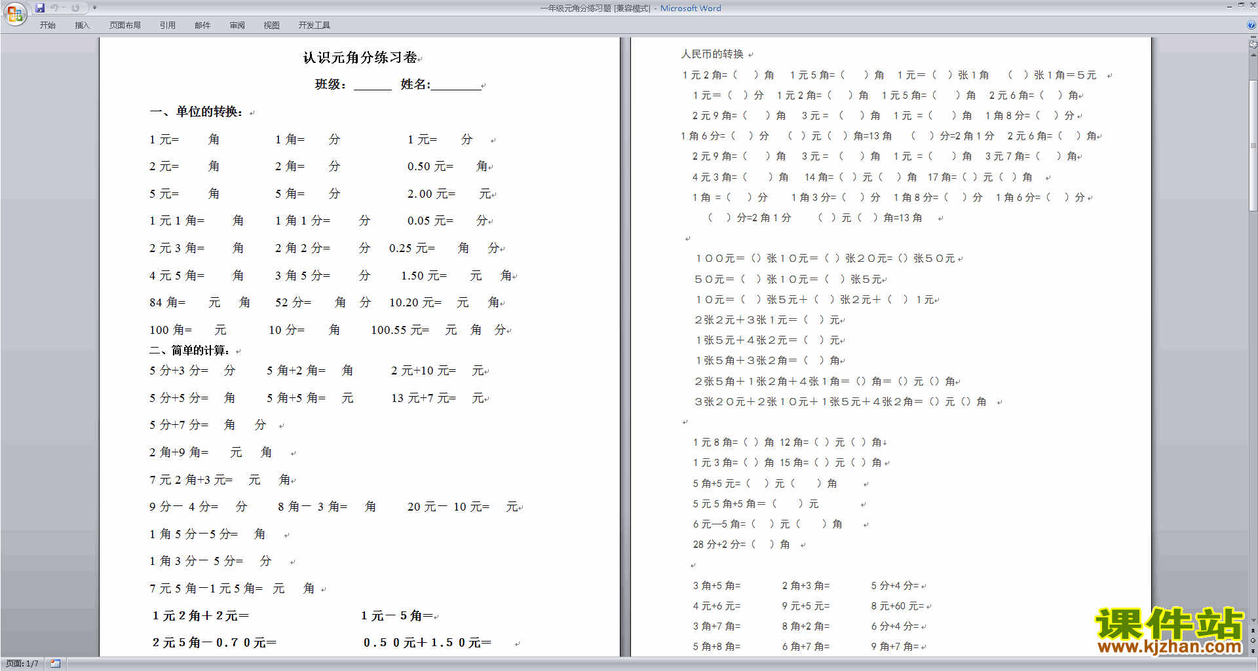Click the text 10.20 元=
The height and width of the screenshot is (671, 1258).
415,302
